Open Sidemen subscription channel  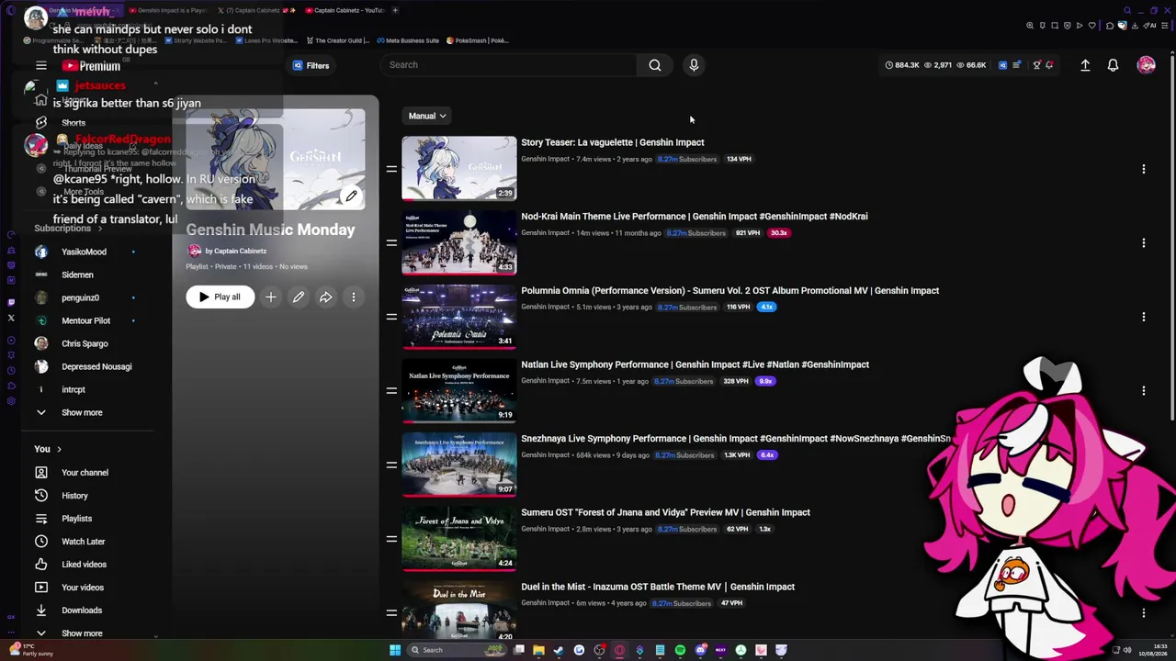pyautogui.click(x=77, y=274)
